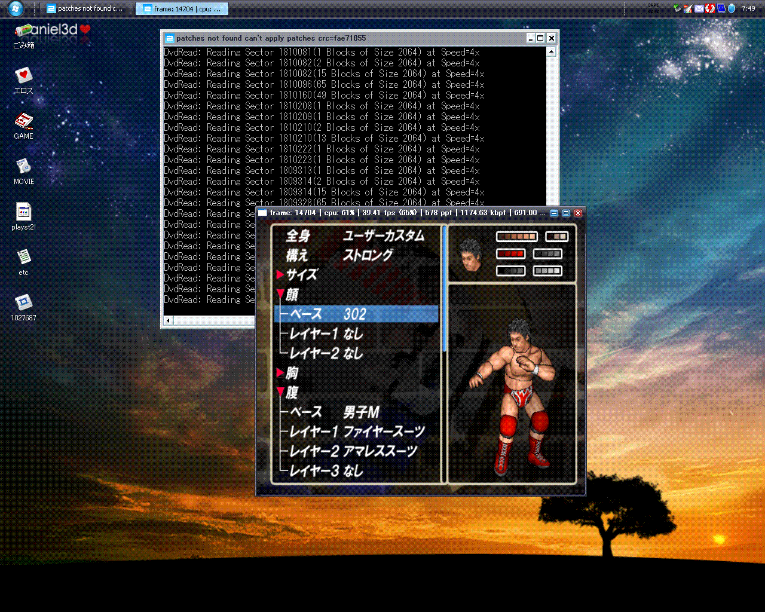
Task: Pick the black four-tone color palette
Action: click(x=511, y=271)
